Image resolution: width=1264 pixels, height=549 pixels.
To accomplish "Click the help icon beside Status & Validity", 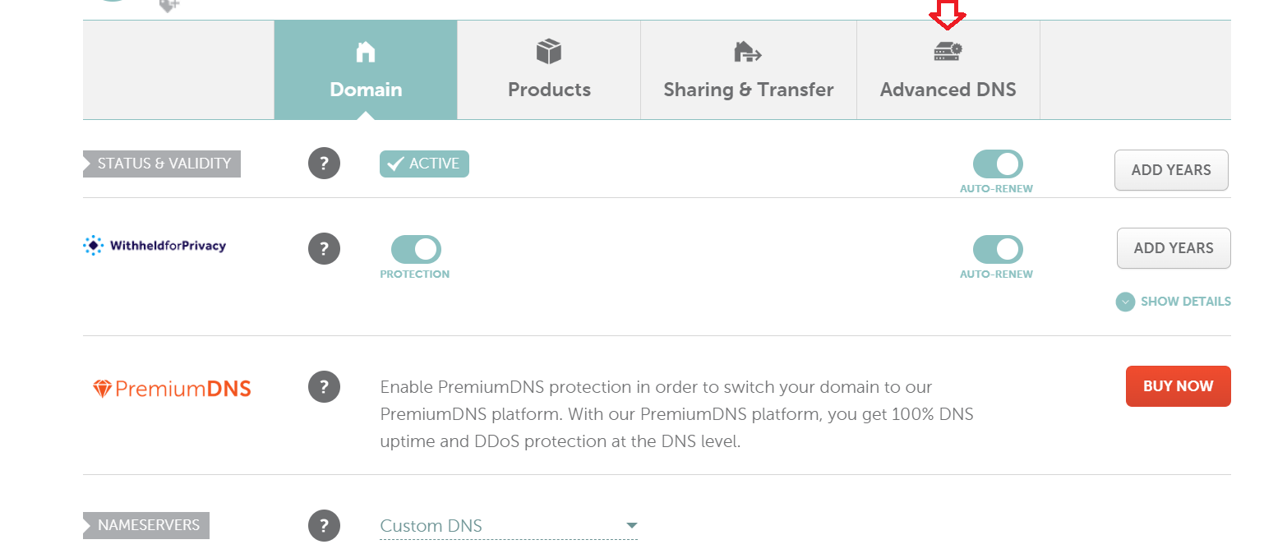I will (x=324, y=164).
